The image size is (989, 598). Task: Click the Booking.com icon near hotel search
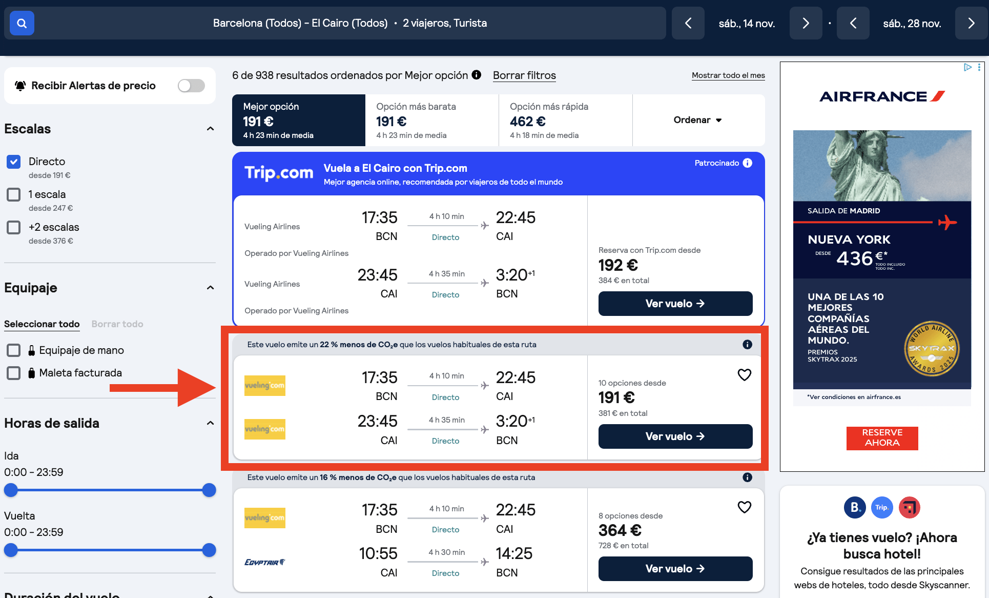coord(854,507)
